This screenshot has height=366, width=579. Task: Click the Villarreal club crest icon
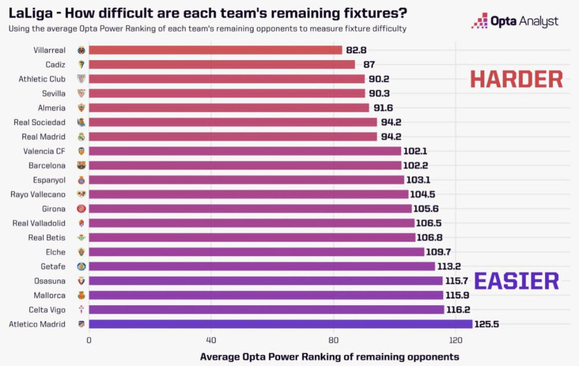coord(81,50)
